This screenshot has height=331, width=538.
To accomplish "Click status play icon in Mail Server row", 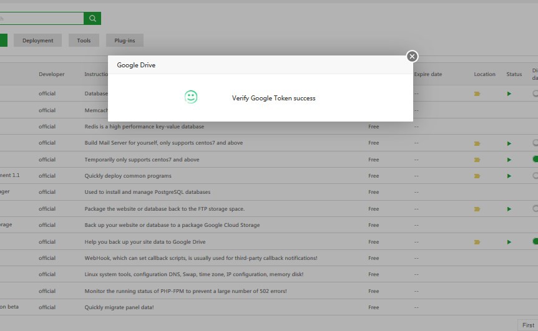I will point(509,143).
